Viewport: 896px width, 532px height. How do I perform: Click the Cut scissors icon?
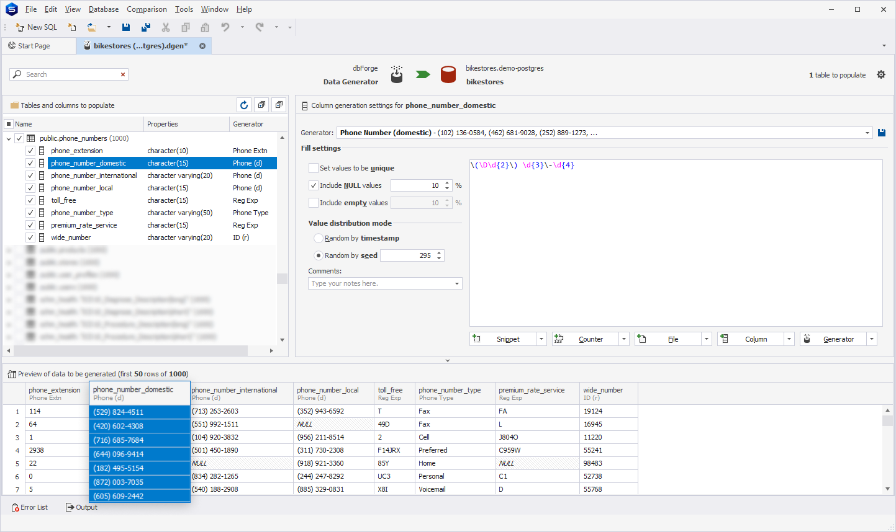tap(166, 27)
